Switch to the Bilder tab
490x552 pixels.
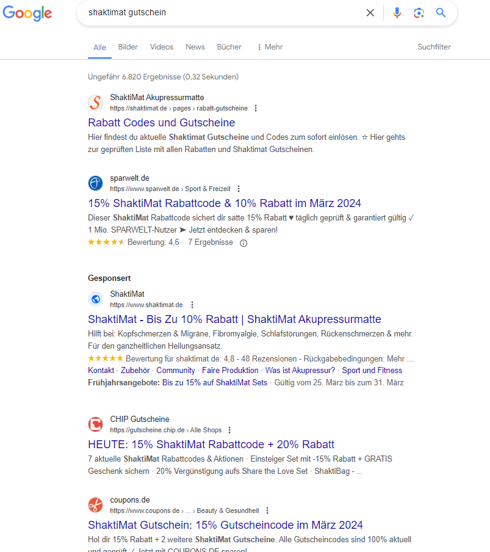pyautogui.click(x=128, y=46)
